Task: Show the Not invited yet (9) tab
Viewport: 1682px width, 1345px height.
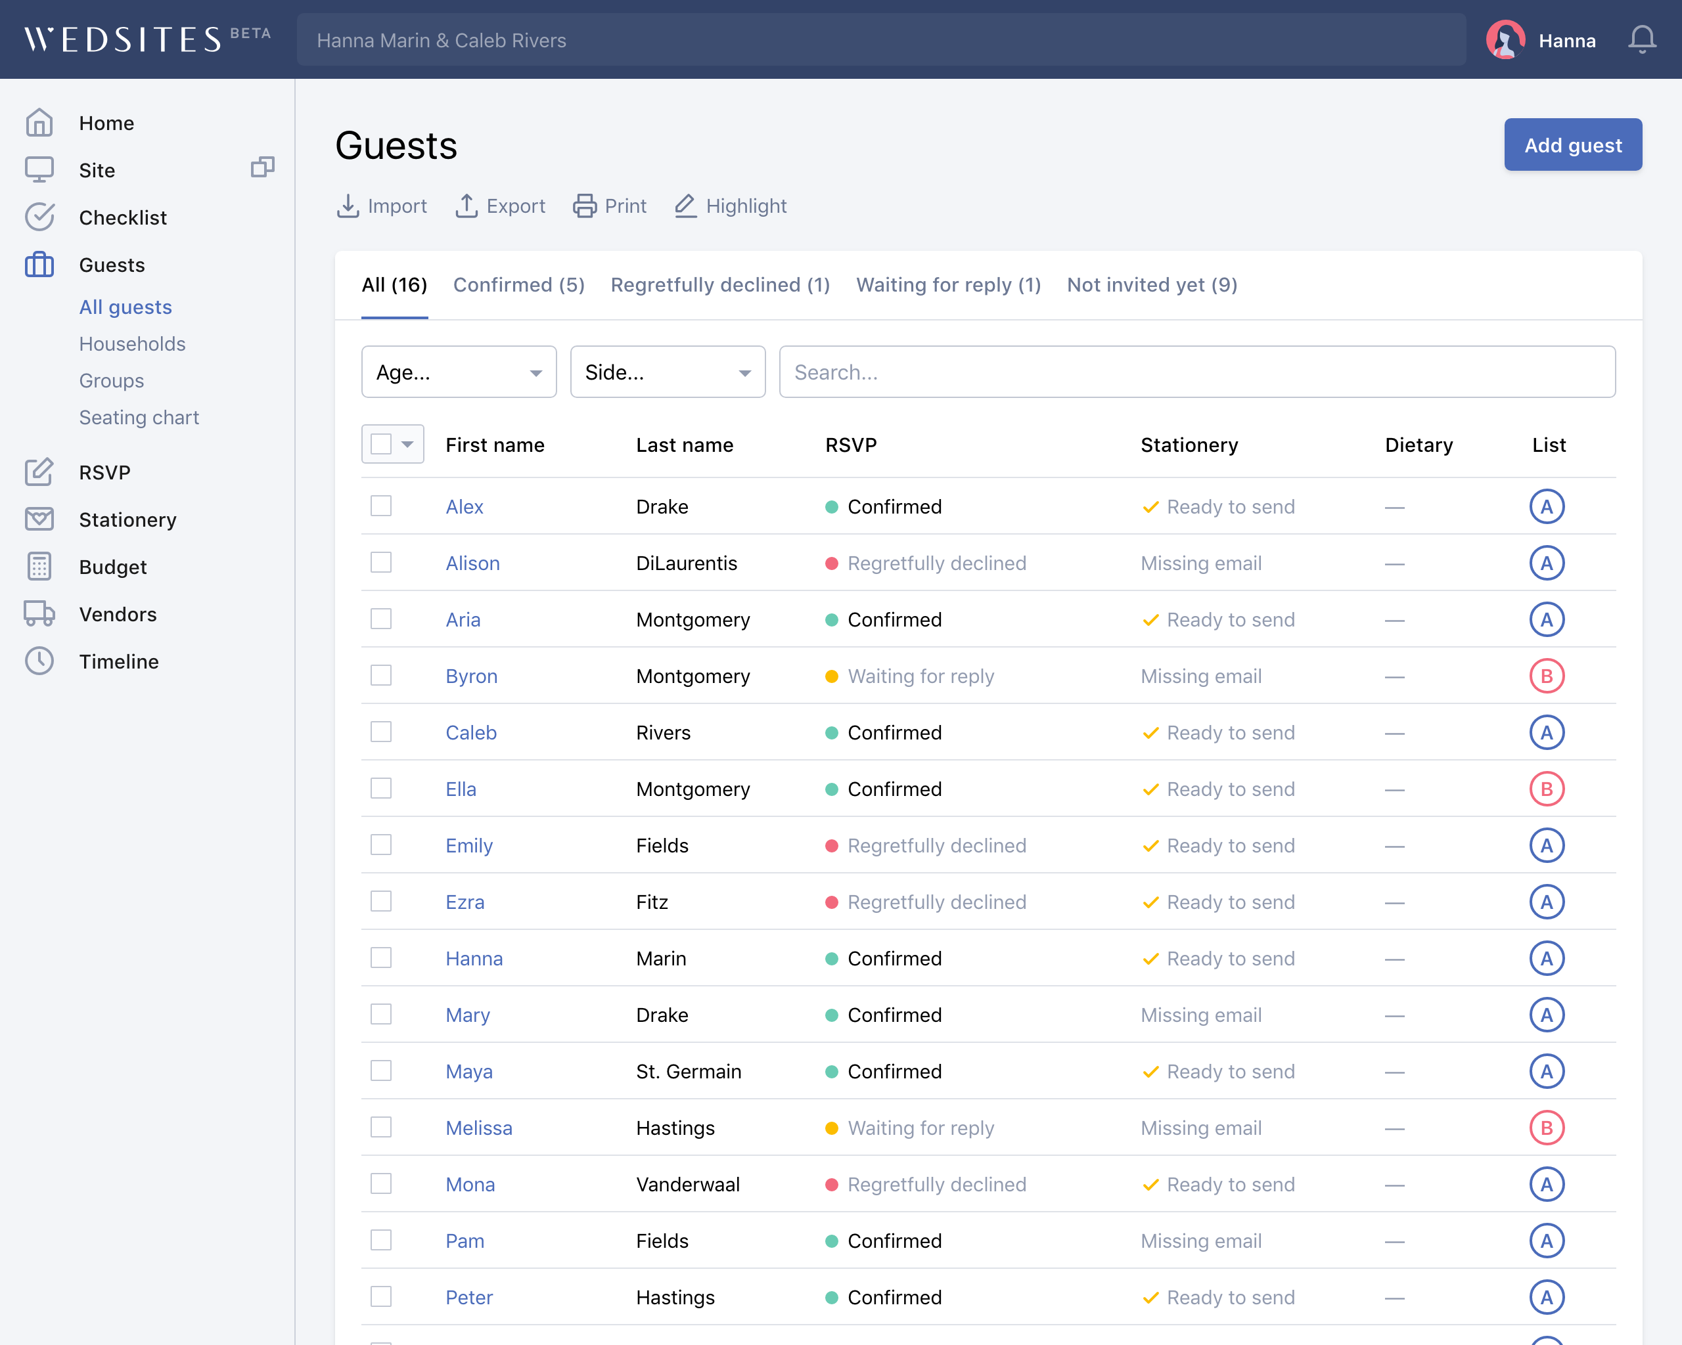Action: pos(1152,284)
